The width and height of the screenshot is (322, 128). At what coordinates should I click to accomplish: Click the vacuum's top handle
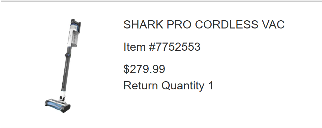pos(76,24)
